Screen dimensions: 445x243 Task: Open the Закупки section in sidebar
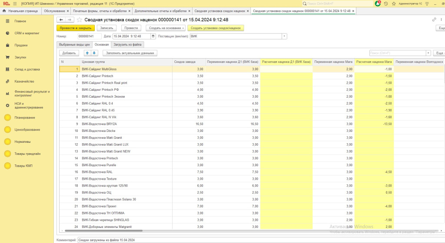click(20, 57)
